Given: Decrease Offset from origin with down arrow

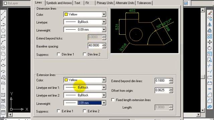Looking at the screenshot, I should point(171,92).
